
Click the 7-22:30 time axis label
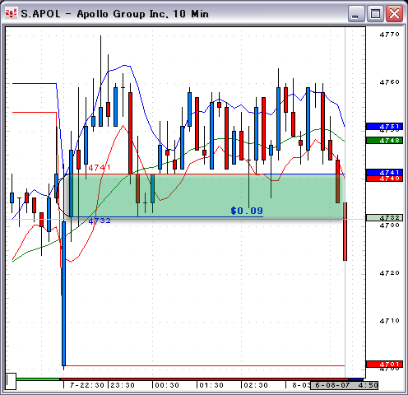pos(87,385)
